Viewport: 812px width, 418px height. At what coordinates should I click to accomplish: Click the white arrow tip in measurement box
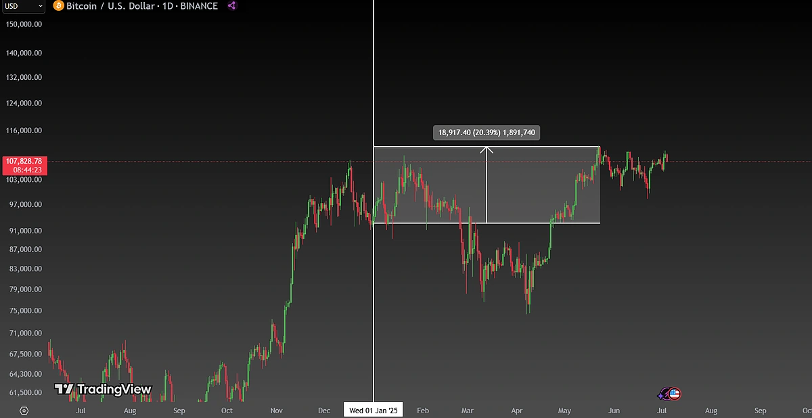[x=487, y=148]
